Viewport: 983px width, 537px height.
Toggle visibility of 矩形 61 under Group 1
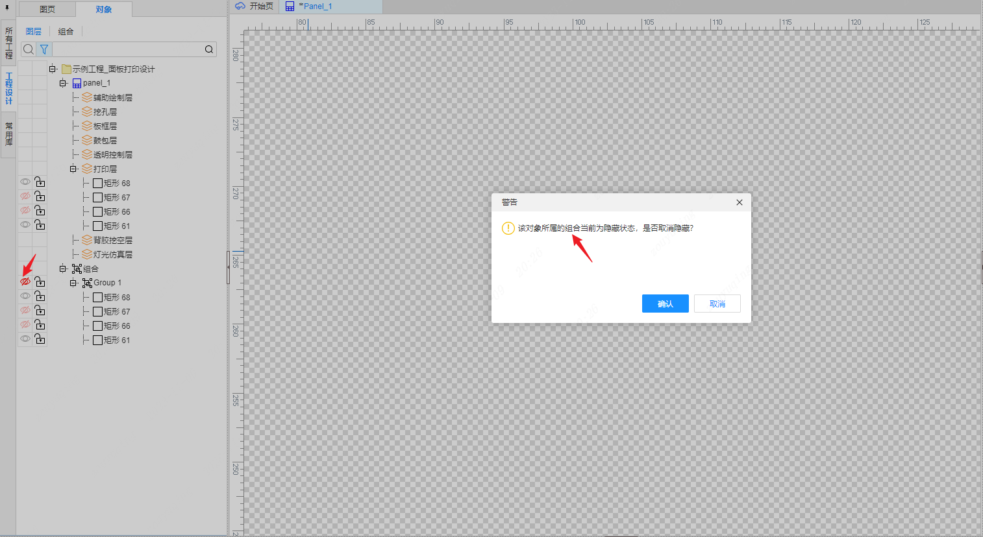pos(25,339)
